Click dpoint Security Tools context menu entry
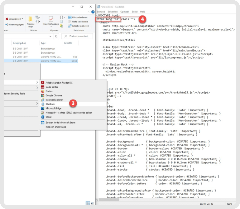 coord(14,94)
